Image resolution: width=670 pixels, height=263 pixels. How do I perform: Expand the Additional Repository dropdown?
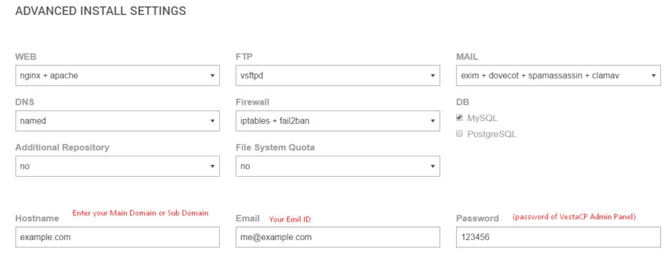click(x=116, y=166)
